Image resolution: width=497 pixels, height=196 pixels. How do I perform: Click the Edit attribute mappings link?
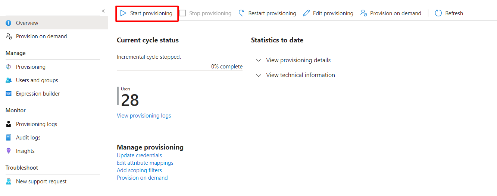(x=145, y=163)
